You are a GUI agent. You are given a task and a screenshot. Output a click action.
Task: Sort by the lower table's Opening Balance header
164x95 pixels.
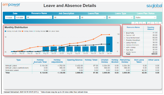[75, 60]
